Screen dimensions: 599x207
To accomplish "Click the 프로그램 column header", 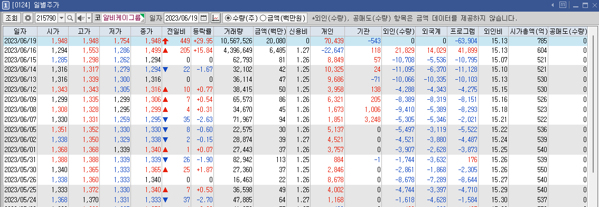I will pos(463,31).
